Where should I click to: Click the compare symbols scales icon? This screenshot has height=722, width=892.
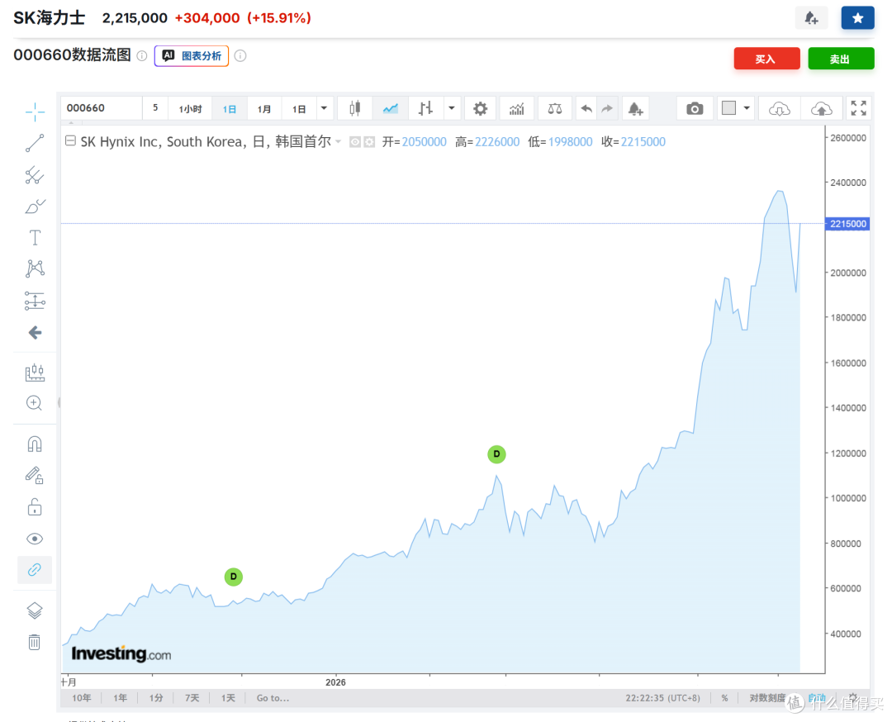point(555,109)
